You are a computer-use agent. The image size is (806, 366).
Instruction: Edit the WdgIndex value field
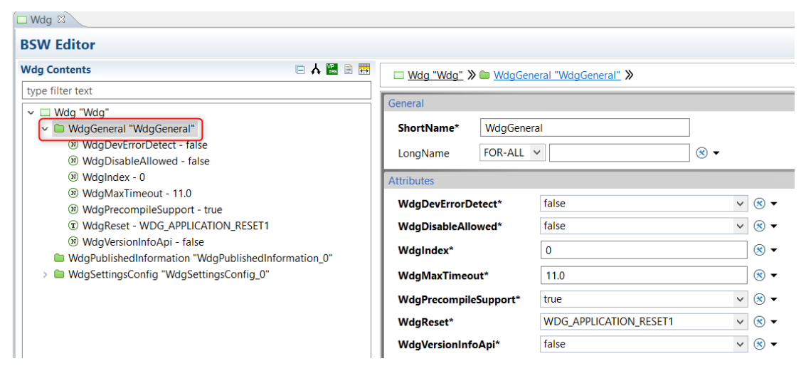(x=644, y=250)
